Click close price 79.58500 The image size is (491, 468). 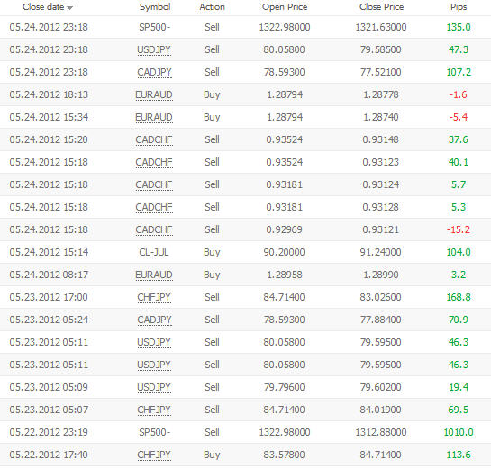click(380, 49)
